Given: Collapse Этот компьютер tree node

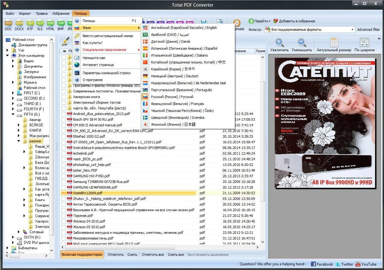Looking at the screenshot, I should coord(8,56).
